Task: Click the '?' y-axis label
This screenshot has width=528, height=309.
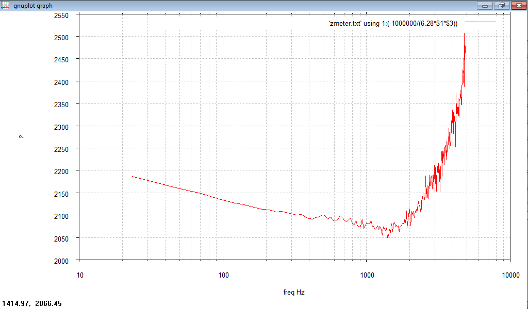Action: pos(22,137)
